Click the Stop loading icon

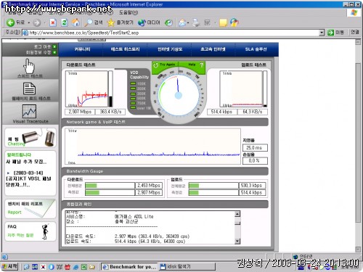[x=53, y=22]
